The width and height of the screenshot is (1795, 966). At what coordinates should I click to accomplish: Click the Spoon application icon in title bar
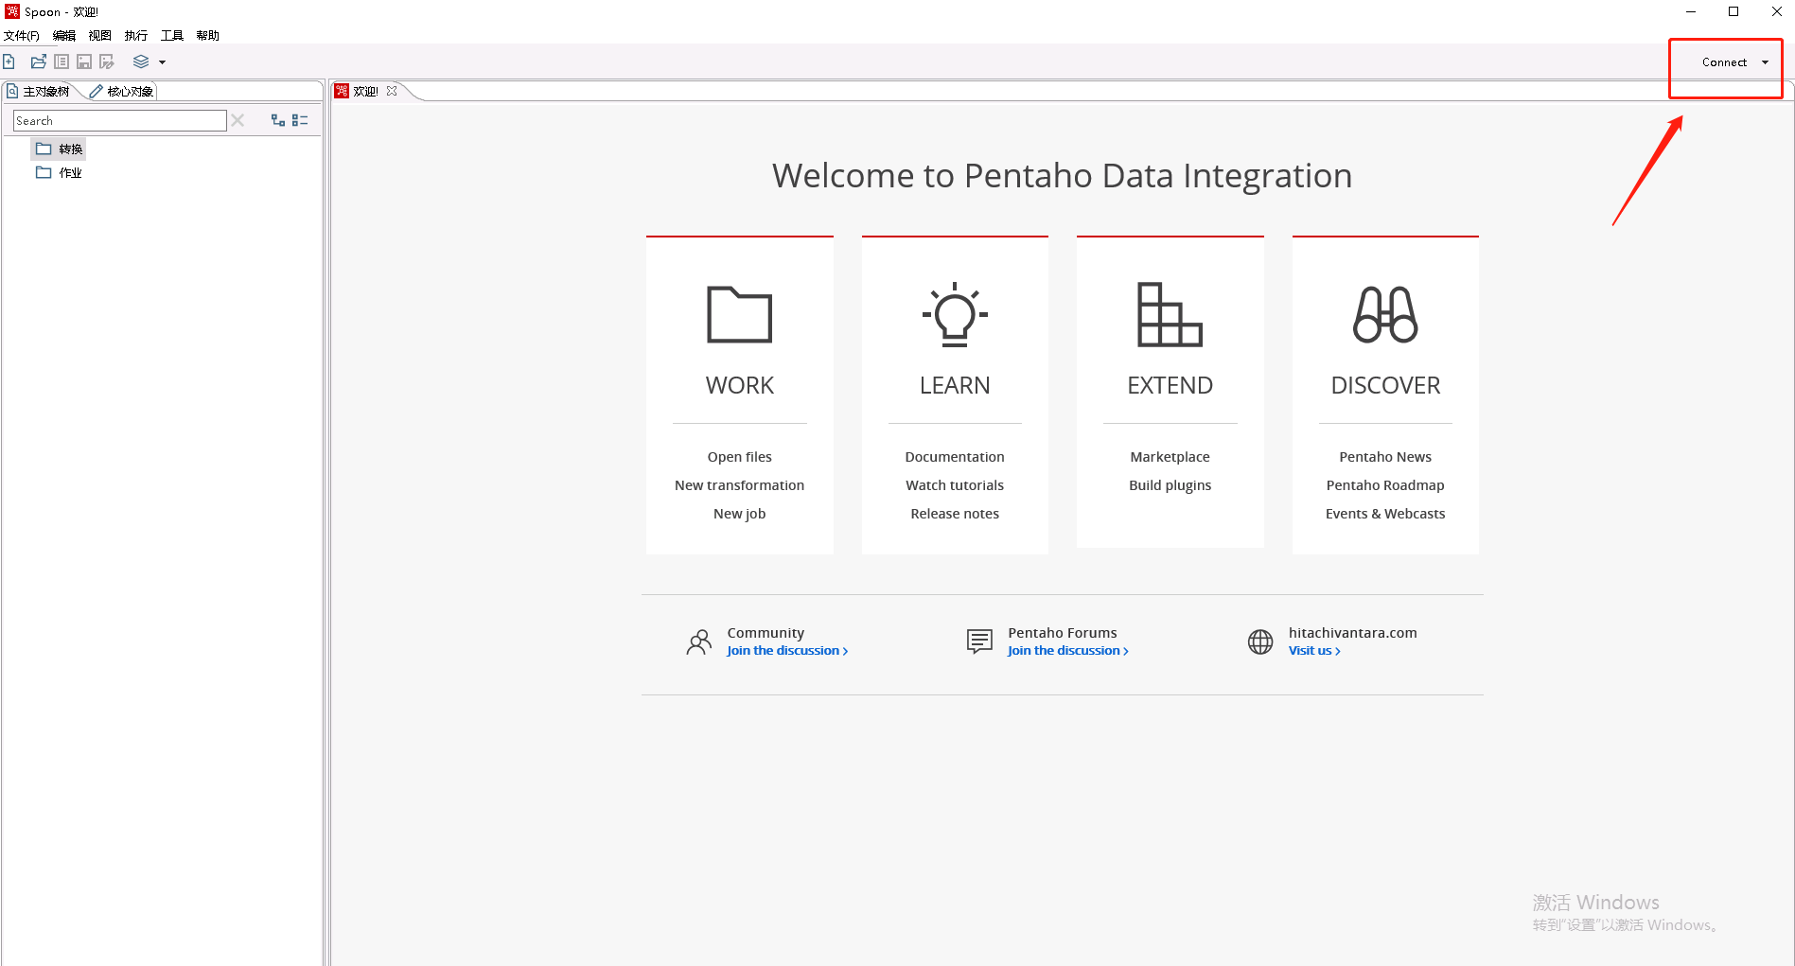pos(12,11)
